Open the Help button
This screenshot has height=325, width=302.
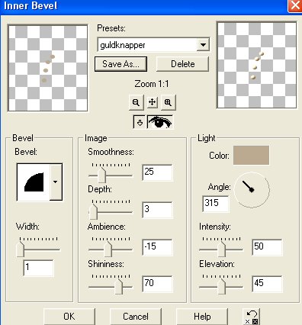(x=202, y=317)
